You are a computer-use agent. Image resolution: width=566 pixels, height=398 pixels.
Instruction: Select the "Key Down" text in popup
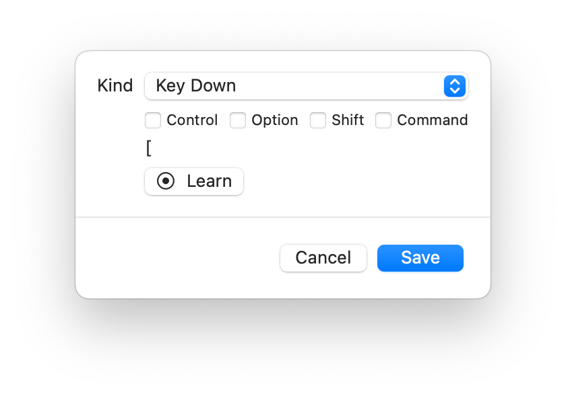tap(195, 86)
